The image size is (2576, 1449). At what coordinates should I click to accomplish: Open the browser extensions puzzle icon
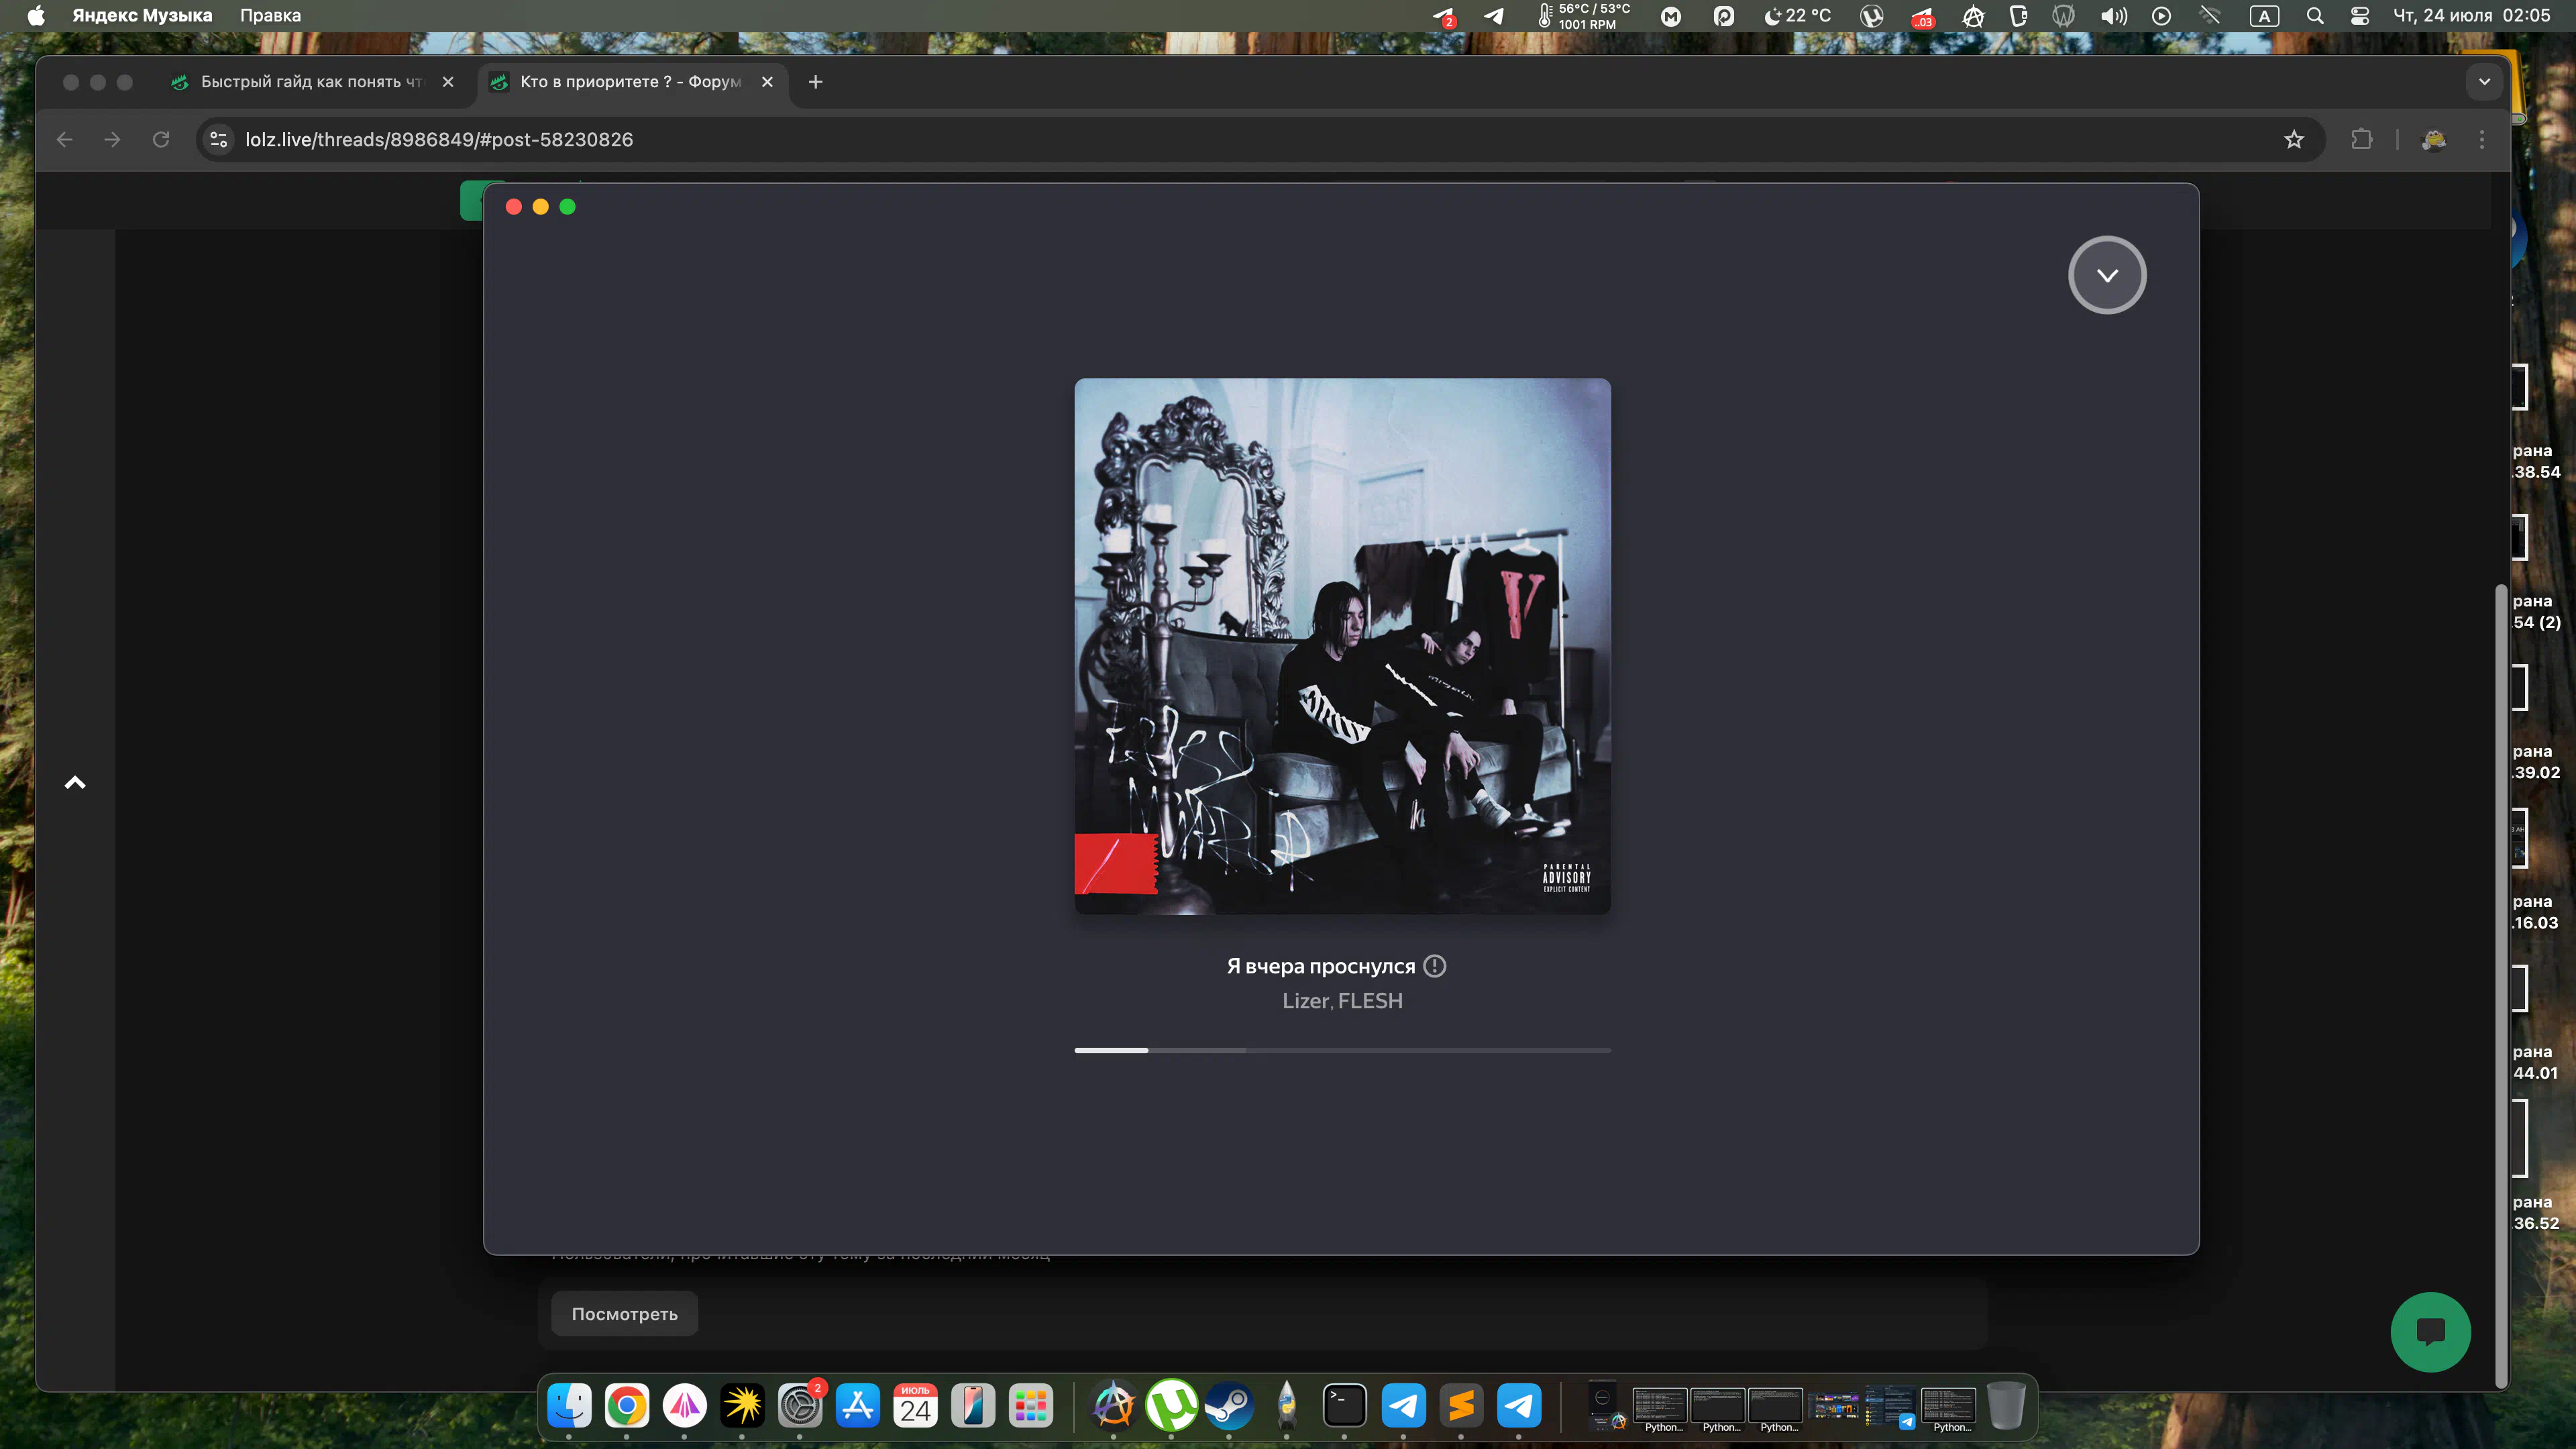click(x=2361, y=139)
